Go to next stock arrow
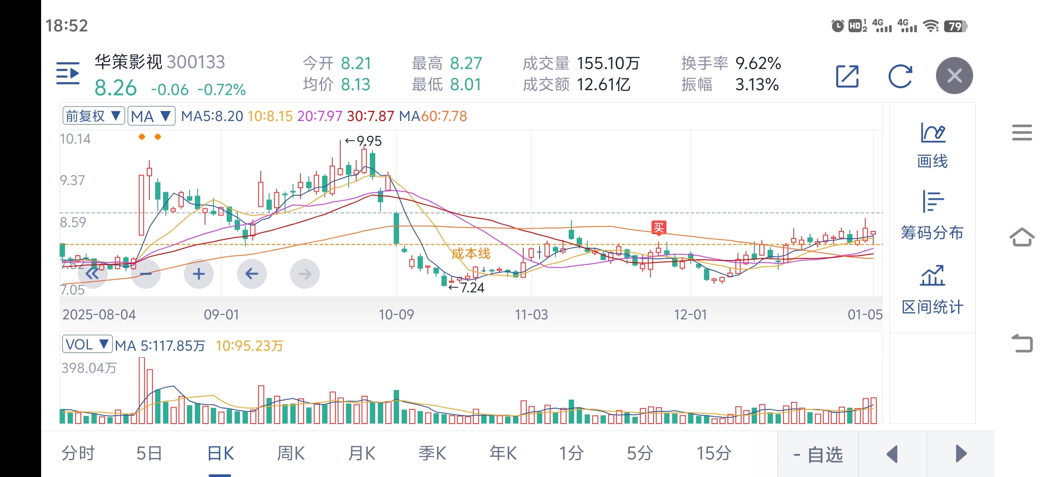 [961, 454]
